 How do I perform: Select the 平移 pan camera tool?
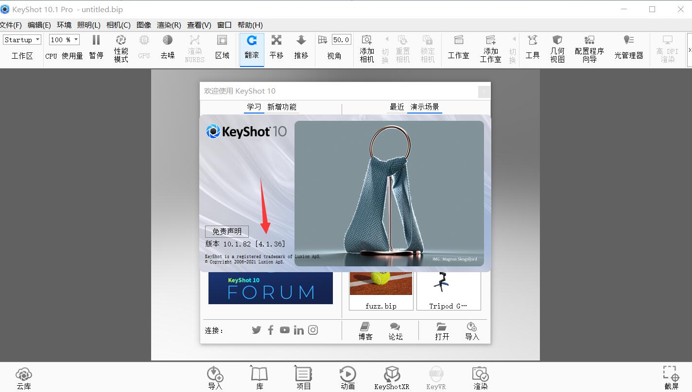click(x=277, y=48)
